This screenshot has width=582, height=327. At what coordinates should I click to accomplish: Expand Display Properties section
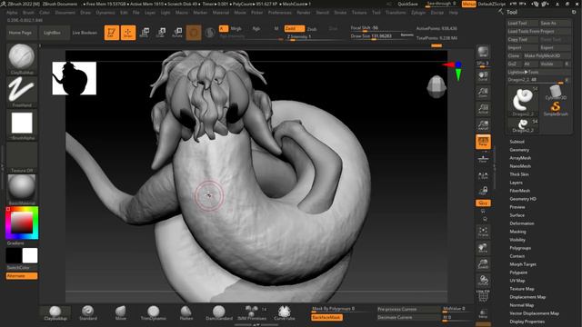[x=527, y=321]
